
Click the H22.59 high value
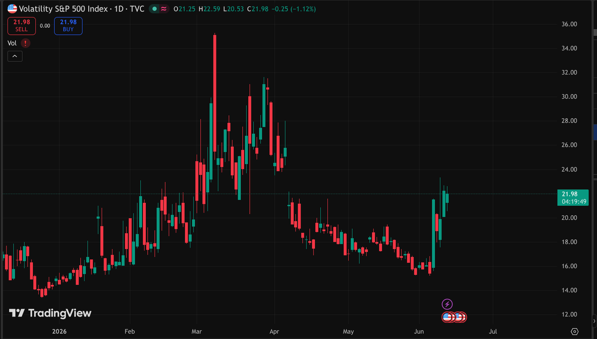tap(209, 9)
